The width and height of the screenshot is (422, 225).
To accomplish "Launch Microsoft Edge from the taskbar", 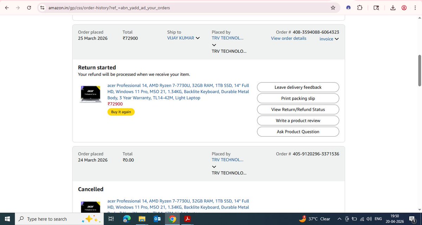I will (127, 219).
